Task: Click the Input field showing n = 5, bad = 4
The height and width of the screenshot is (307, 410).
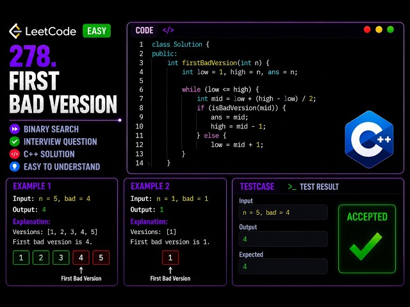Action: click(283, 212)
